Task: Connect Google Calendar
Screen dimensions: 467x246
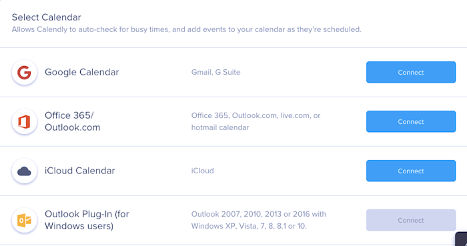Action: (x=411, y=72)
